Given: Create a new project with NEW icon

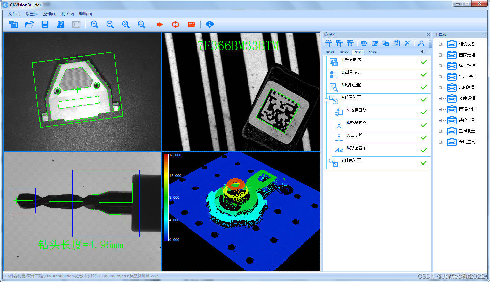Looking at the screenshot, I should pyautogui.click(x=13, y=25).
